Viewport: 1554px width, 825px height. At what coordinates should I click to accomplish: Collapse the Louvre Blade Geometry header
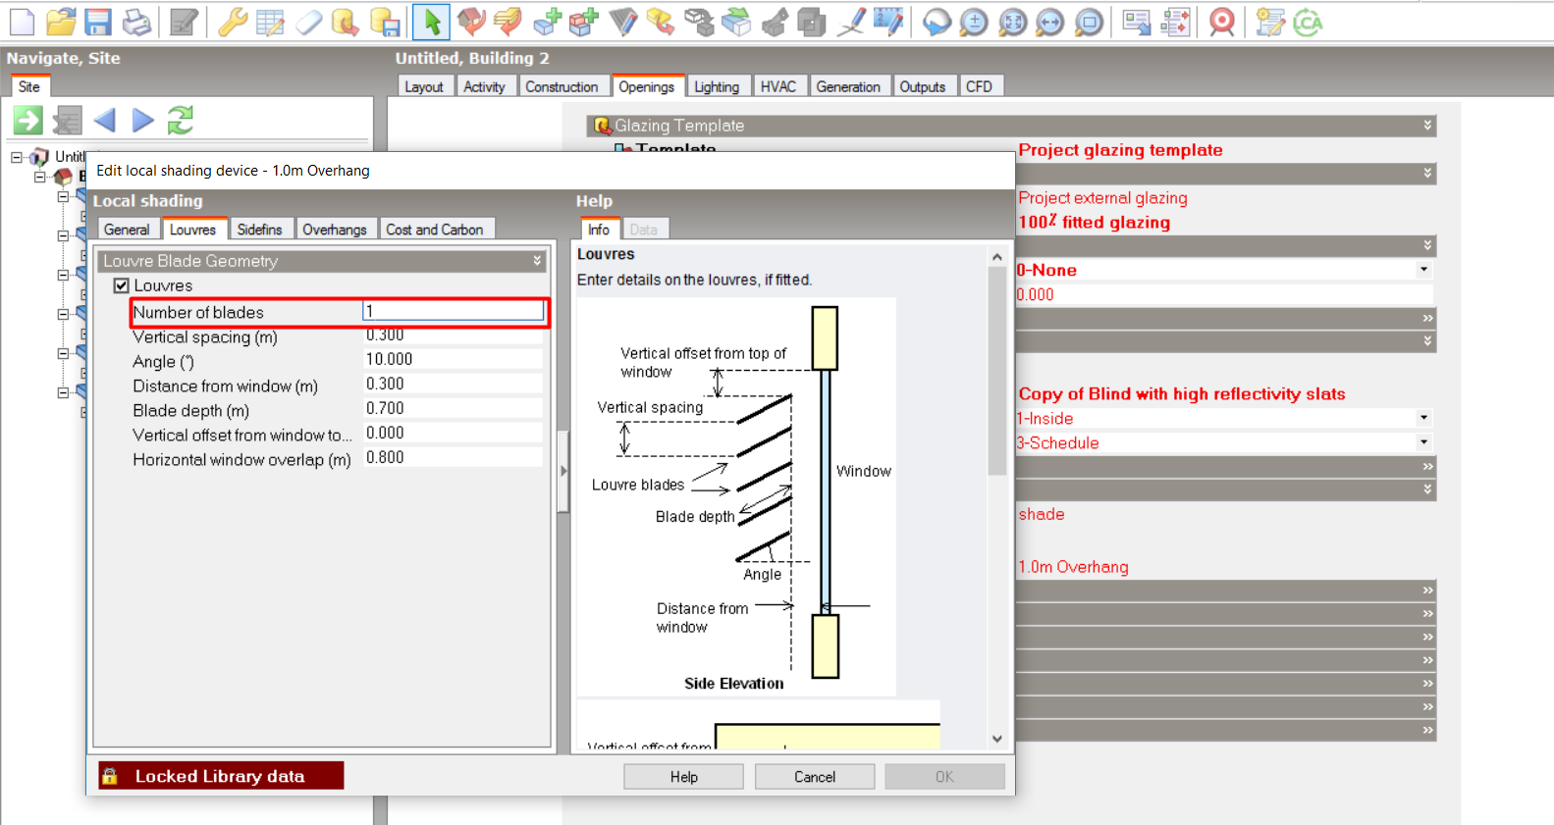pyautogui.click(x=537, y=261)
